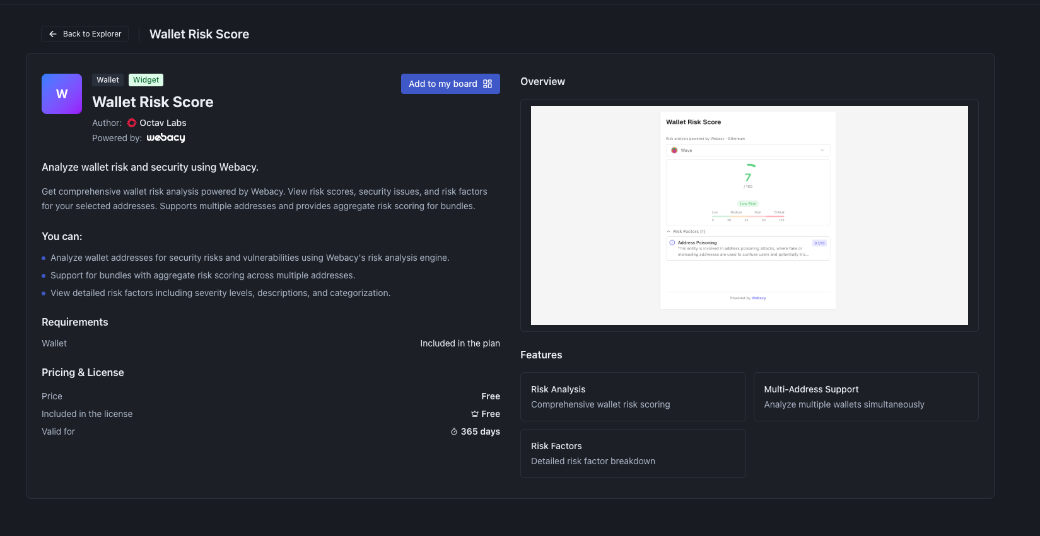Viewport: 1040px width, 536px height.
Task: Click the timer icon beside 365 days
Action: pos(454,431)
